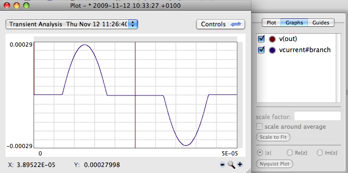The image size is (348, 173).
Task: Click the Nyquist Plot button
Action: tap(275, 164)
